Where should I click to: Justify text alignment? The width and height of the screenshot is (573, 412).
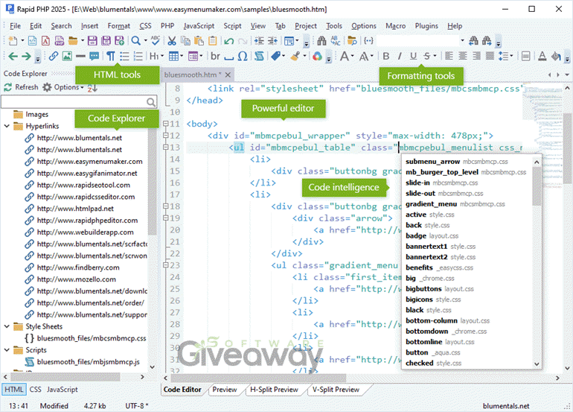(x=490, y=56)
